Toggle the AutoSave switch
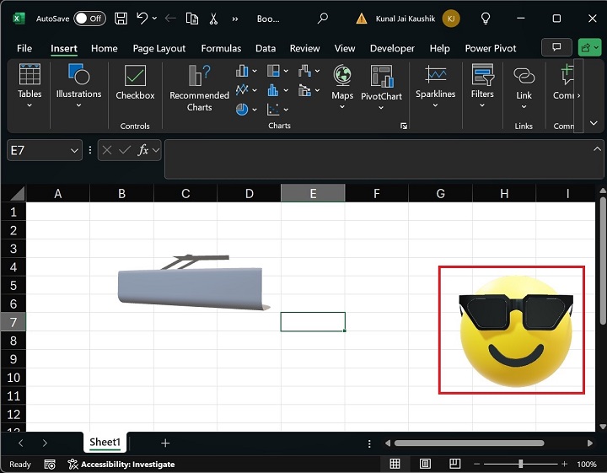The height and width of the screenshot is (473, 607). [x=89, y=18]
